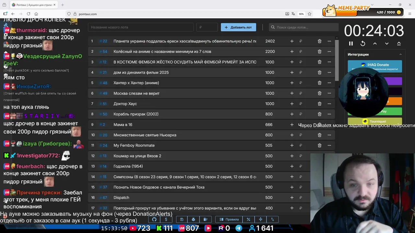Delete the Колёсный на аниме lot

[319, 51]
